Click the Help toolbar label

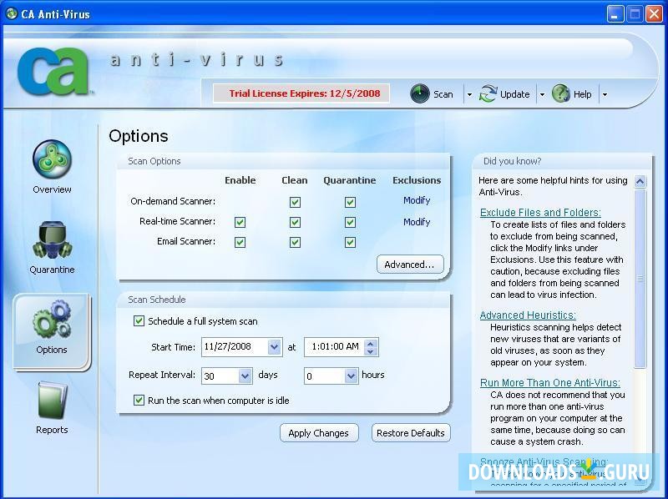[582, 94]
